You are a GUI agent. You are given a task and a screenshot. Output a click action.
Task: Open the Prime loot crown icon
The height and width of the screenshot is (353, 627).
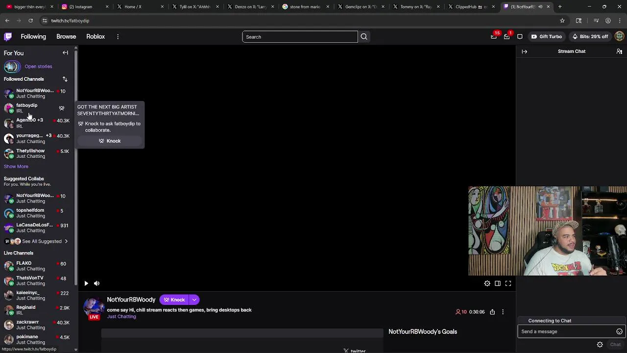pyautogui.click(x=494, y=37)
